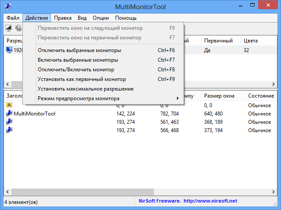
Task: Sort by the Состояние column header
Action: coord(261,96)
